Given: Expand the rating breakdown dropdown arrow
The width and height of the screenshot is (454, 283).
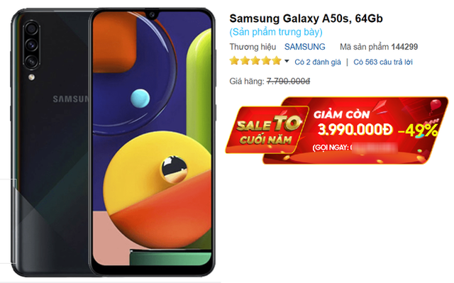Looking at the screenshot, I should tap(287, 61).
